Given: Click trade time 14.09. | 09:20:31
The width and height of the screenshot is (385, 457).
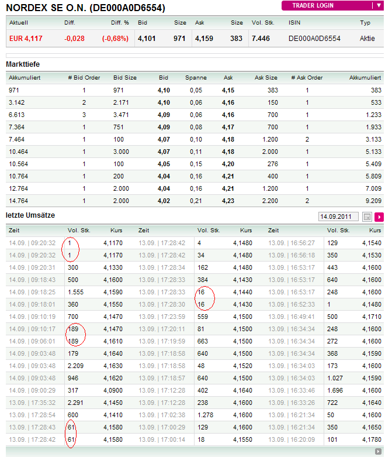Looking at the screenshot, I should [32, 267].
